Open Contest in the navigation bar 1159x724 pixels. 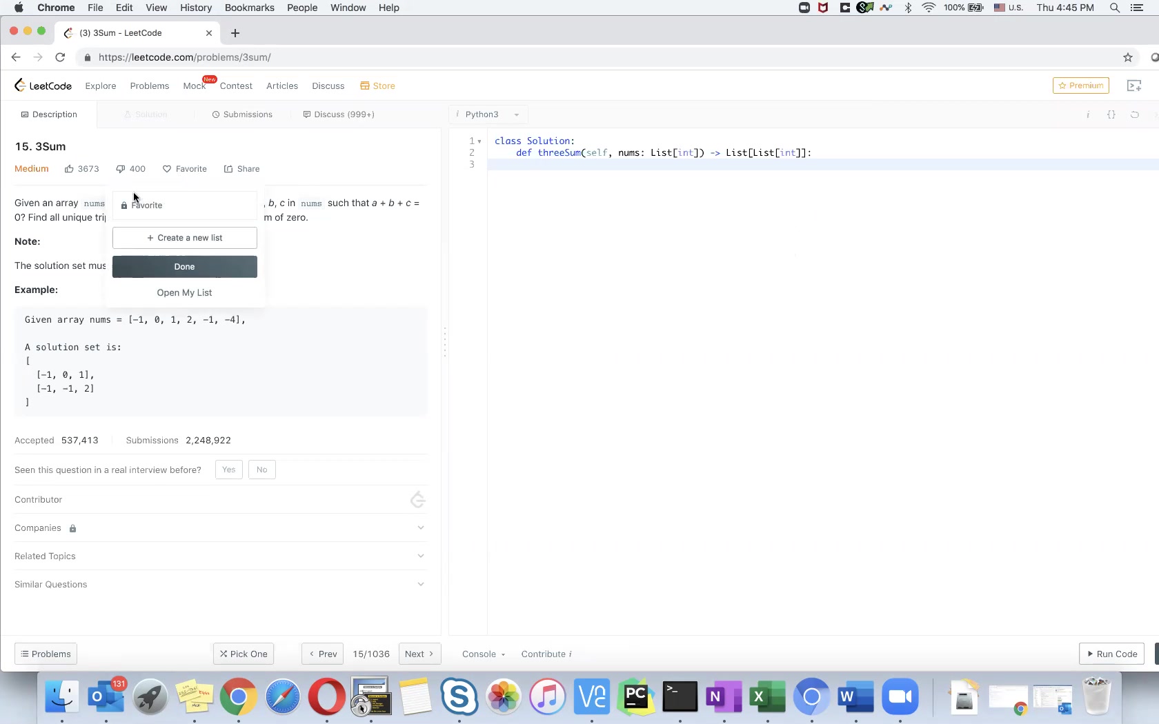236,86
